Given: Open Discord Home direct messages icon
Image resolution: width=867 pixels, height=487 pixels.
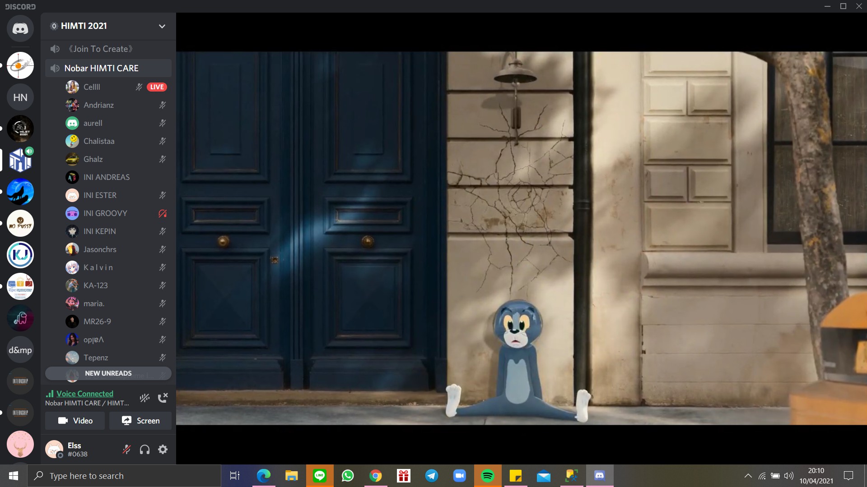Looking at the screenshot, I should click(x=20, y=29).
